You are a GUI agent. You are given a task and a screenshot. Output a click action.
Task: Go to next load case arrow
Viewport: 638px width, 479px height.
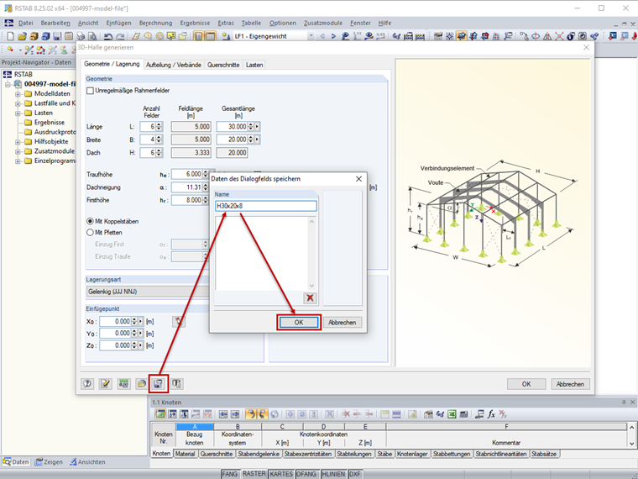[333, 36]
